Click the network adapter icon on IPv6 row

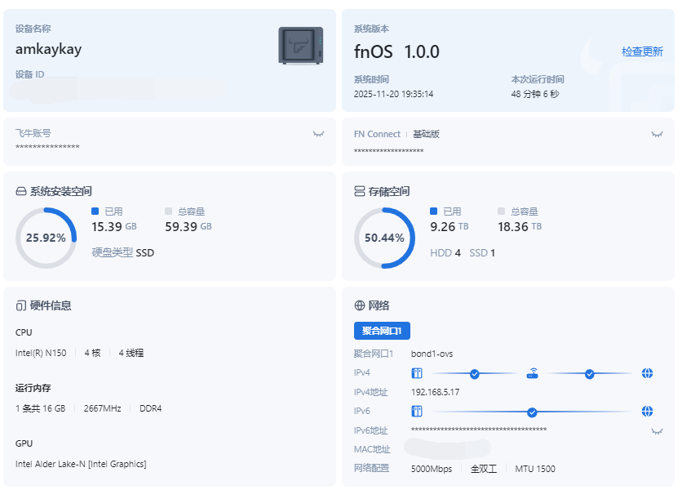417,412
